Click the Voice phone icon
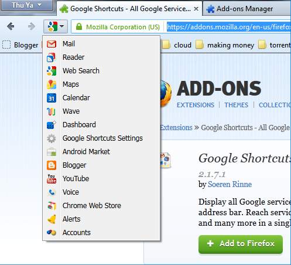This screenshot has width=291, height=265. tap(52, 192)
